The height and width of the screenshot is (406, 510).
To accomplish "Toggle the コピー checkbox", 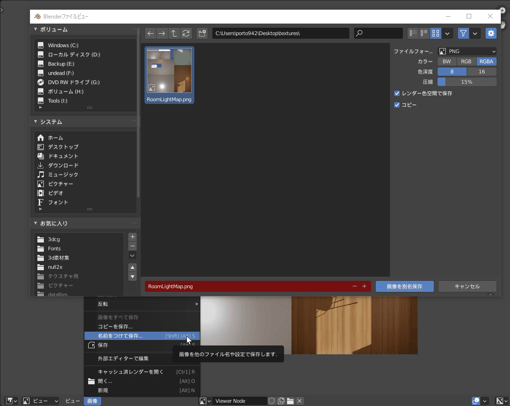I will (x=397, y=105).
